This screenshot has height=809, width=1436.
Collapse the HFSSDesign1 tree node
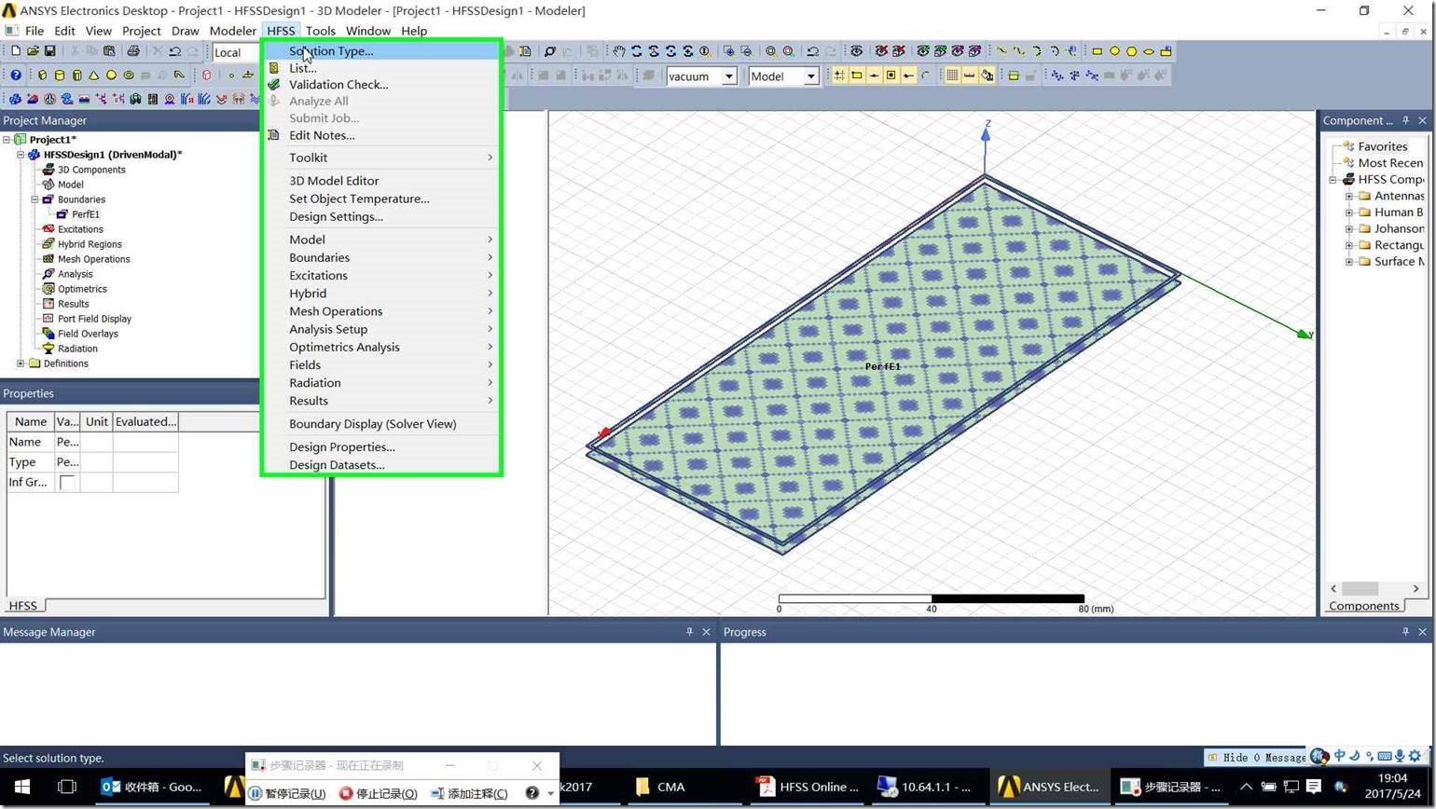point(21,155)
